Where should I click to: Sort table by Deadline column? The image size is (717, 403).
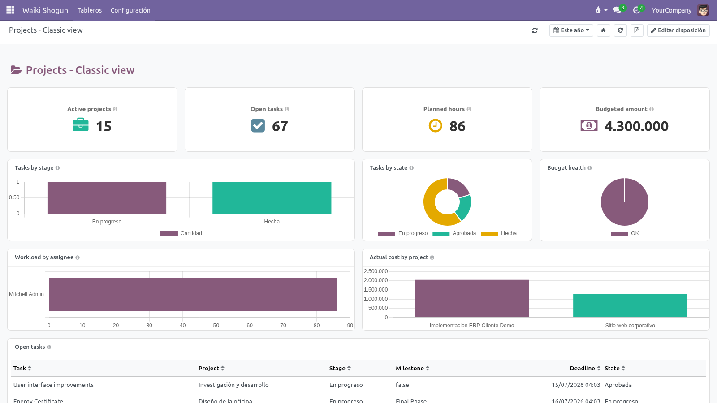pyautogui.click(x=585, y=368)
